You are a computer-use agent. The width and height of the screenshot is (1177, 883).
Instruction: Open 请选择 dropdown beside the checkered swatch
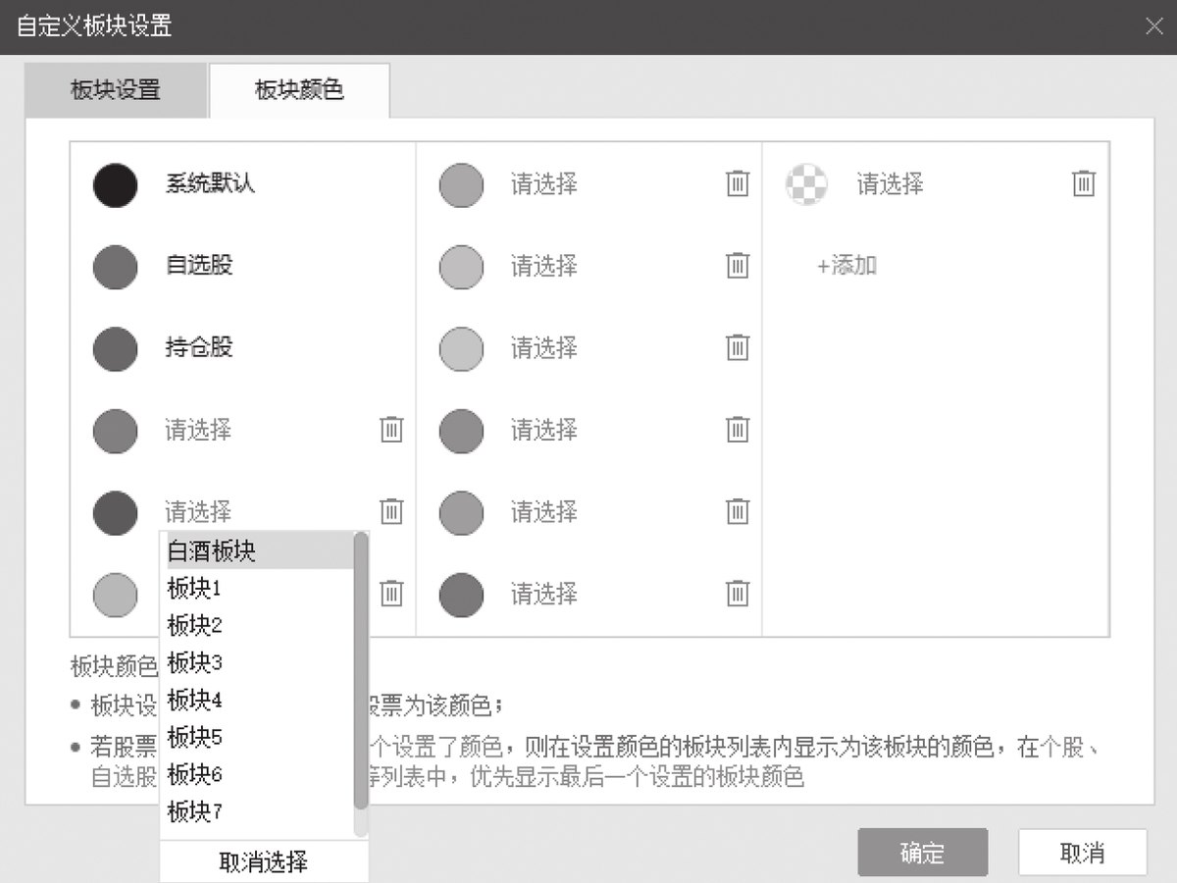click(x=891, y=183)
